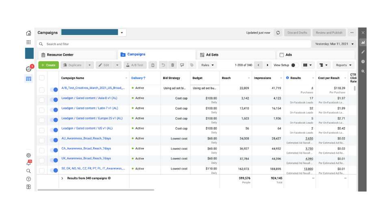The width and height of the screenshot is (390, 219).
Task: Click the report a problem icon at sidebar bottom
Action: point(28,187)
